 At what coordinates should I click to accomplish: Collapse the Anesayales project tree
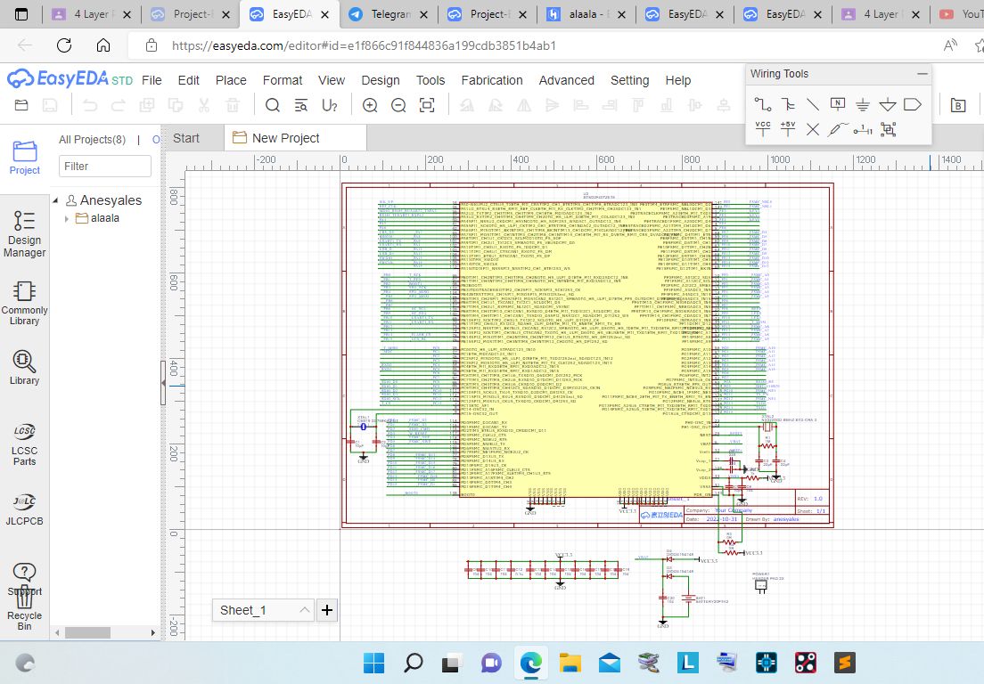pyautogui.click(x=57, y=199)
